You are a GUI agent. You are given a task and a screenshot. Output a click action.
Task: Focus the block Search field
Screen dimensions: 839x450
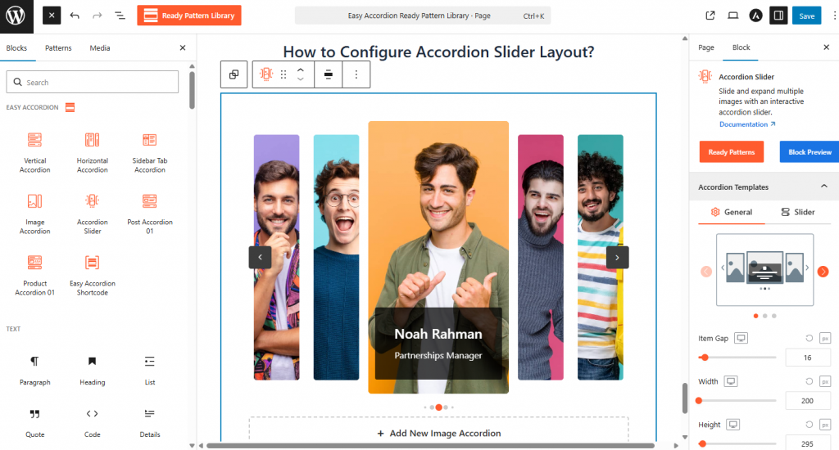[x=92, y=83]
